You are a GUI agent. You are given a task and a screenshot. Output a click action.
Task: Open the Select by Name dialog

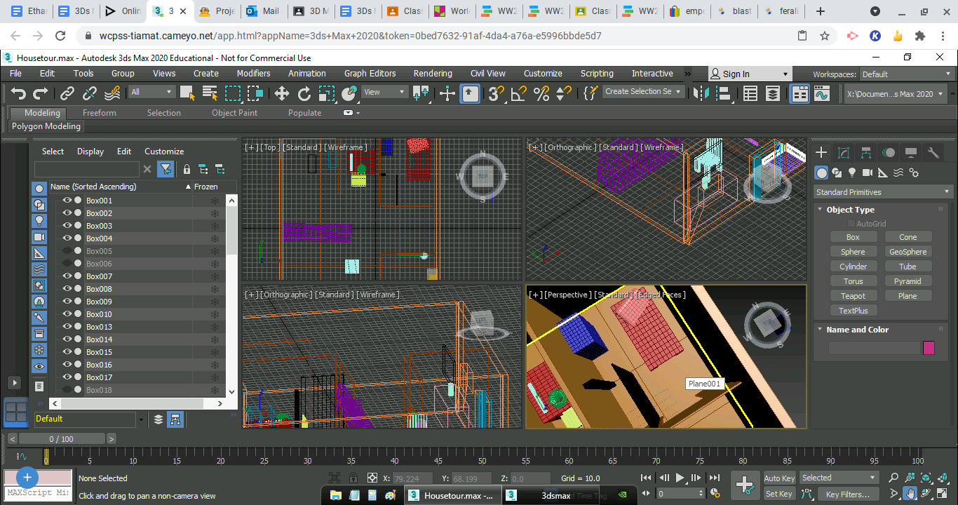210,93
